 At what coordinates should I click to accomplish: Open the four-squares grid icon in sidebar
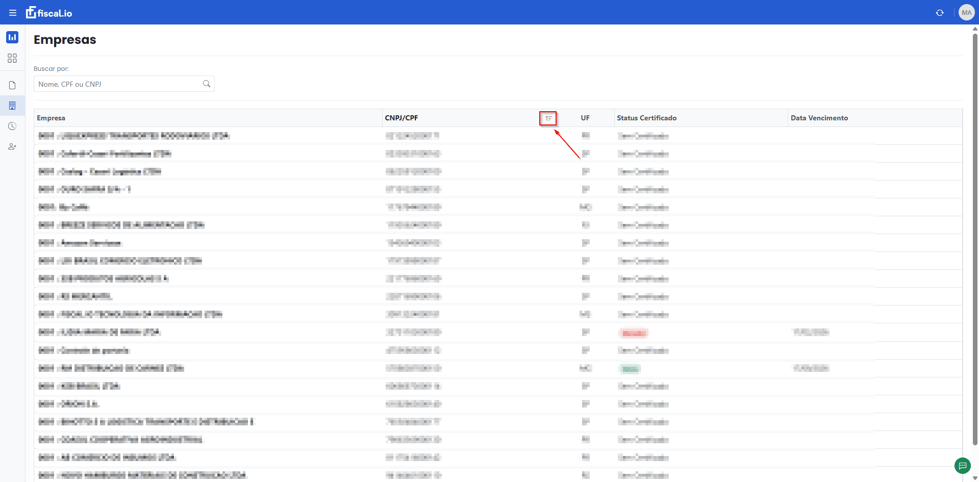pos(12,58)
